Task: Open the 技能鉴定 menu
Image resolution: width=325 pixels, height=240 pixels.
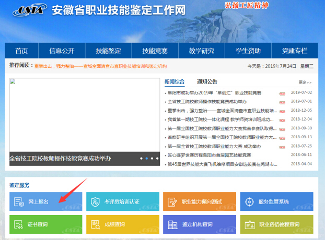Action: pyautogui.click(x=108, y=51)
